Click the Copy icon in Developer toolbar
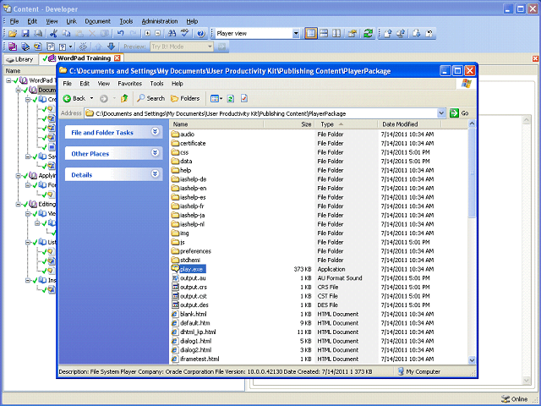 (66, 34)
